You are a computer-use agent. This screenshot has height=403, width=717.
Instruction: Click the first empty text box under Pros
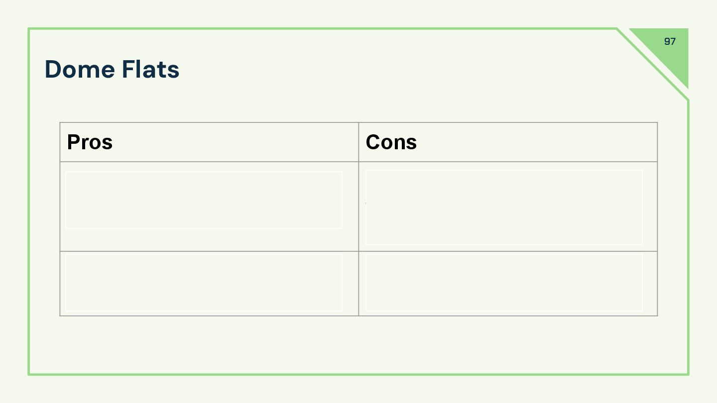[204, 200]
